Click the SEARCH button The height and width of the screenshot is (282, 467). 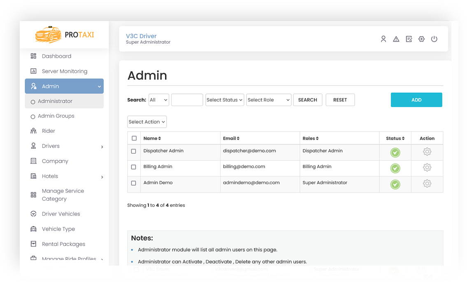click(x=308, y=100)
